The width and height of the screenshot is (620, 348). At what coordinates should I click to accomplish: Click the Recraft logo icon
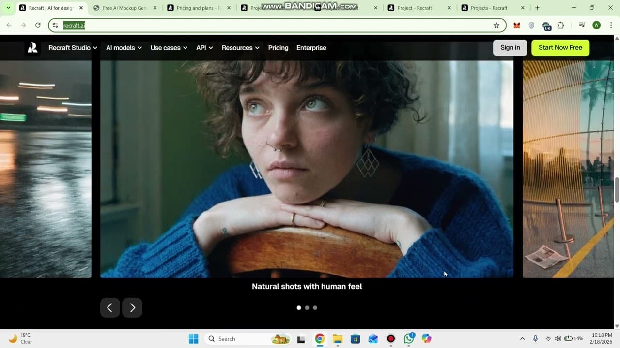click(32, 48)
